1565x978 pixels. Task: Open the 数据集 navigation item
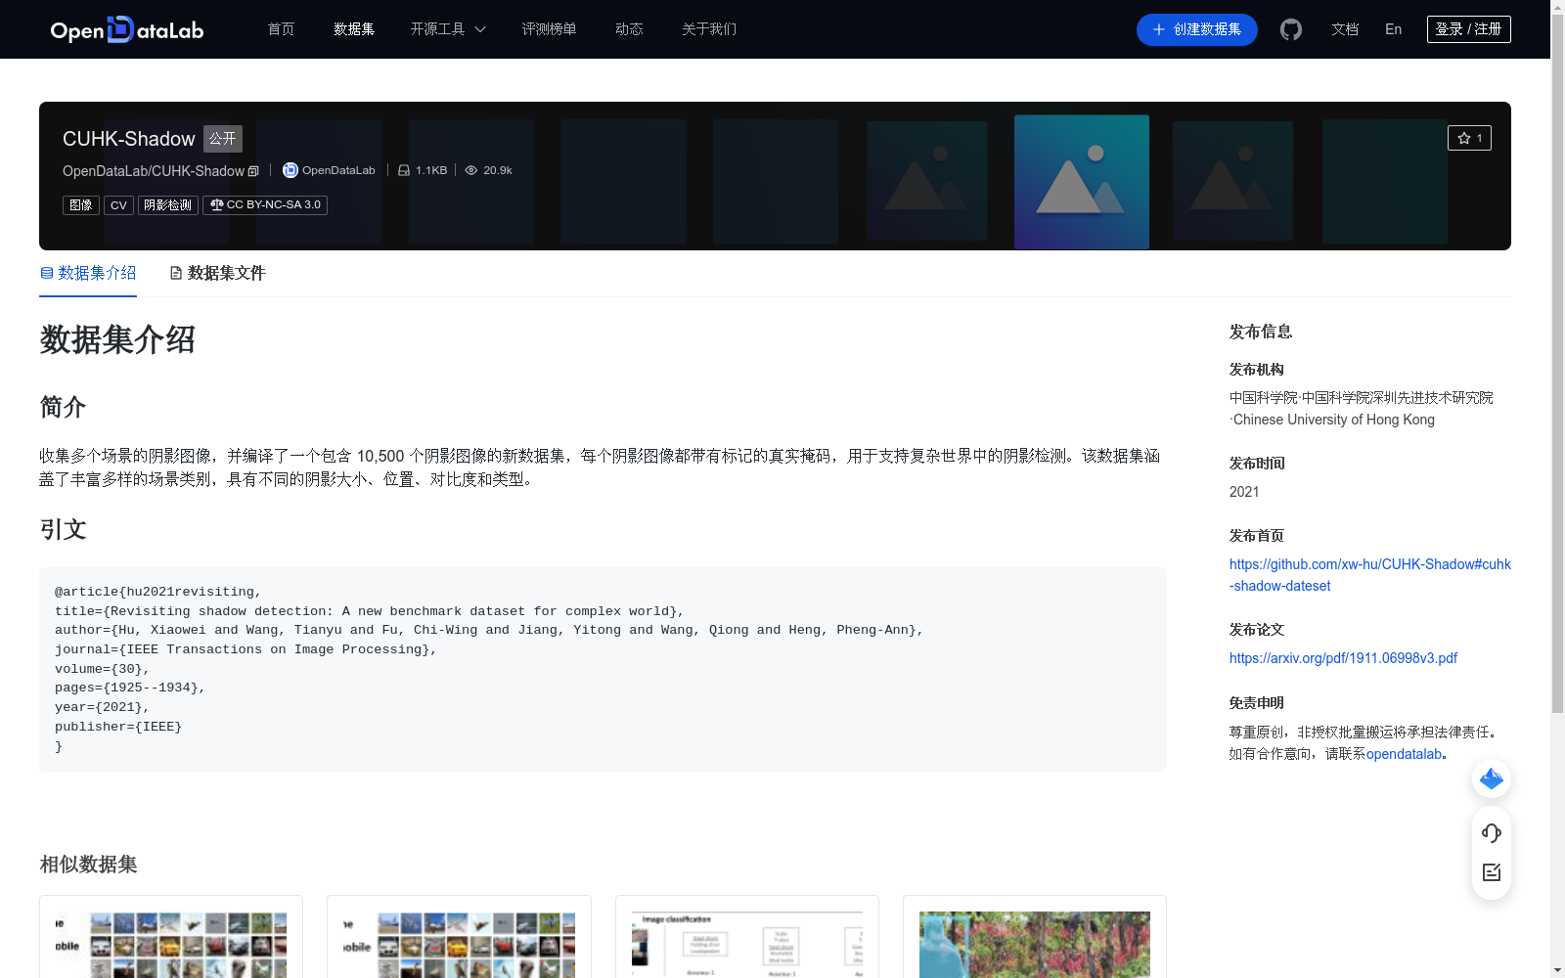[x=354, y=29]
